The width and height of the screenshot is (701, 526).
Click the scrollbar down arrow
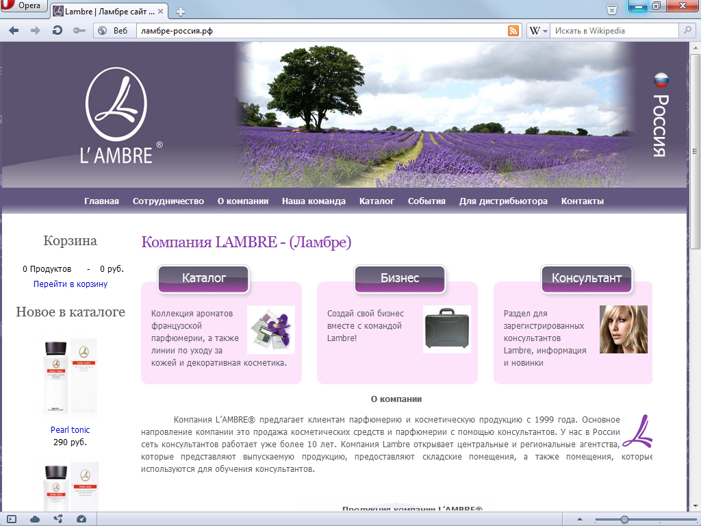(696, 506)
